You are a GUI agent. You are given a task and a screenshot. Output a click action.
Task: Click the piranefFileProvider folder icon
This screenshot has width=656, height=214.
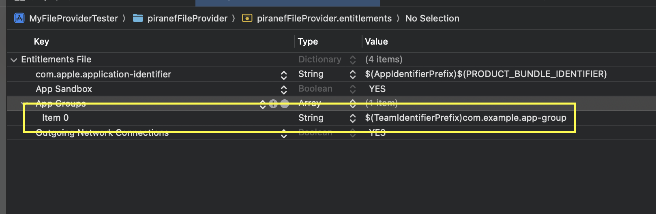138,18
